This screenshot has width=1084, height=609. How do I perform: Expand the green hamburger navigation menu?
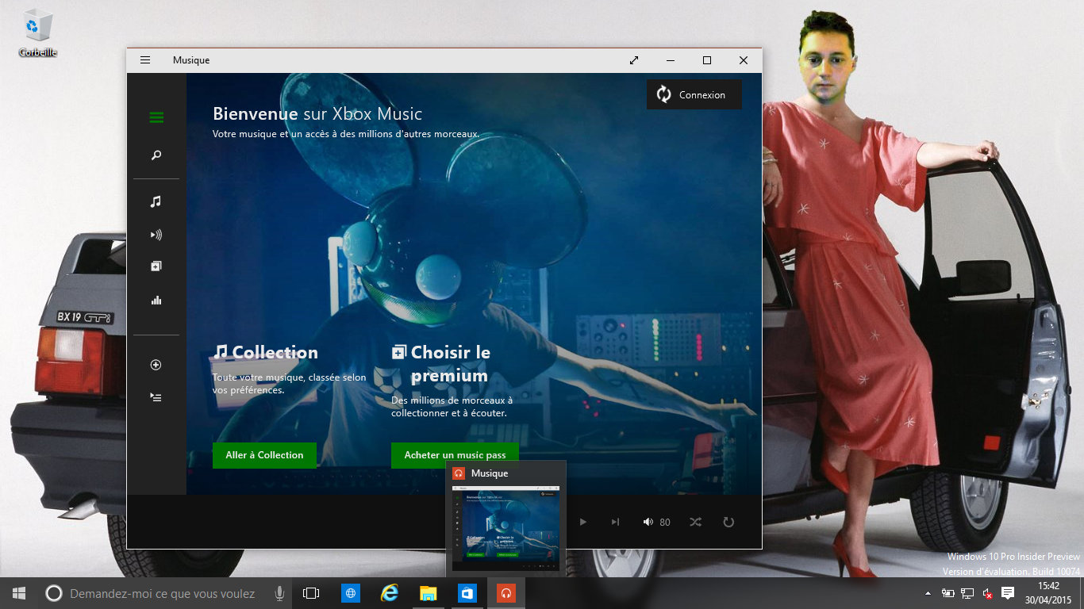click(156, 118)
